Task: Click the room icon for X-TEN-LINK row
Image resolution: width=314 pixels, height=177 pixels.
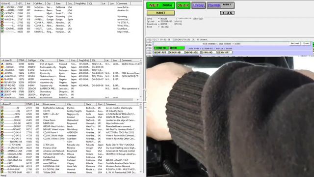Action: click(x=2, y=145)
